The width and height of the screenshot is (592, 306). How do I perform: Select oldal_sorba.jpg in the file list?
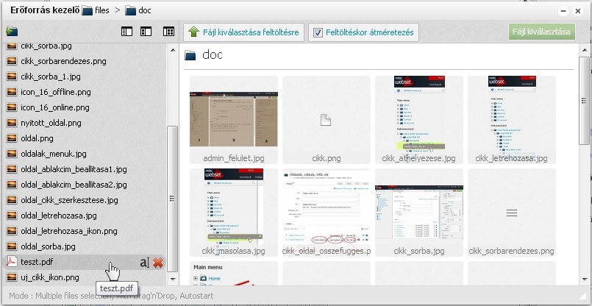click(x=48, y=246)
